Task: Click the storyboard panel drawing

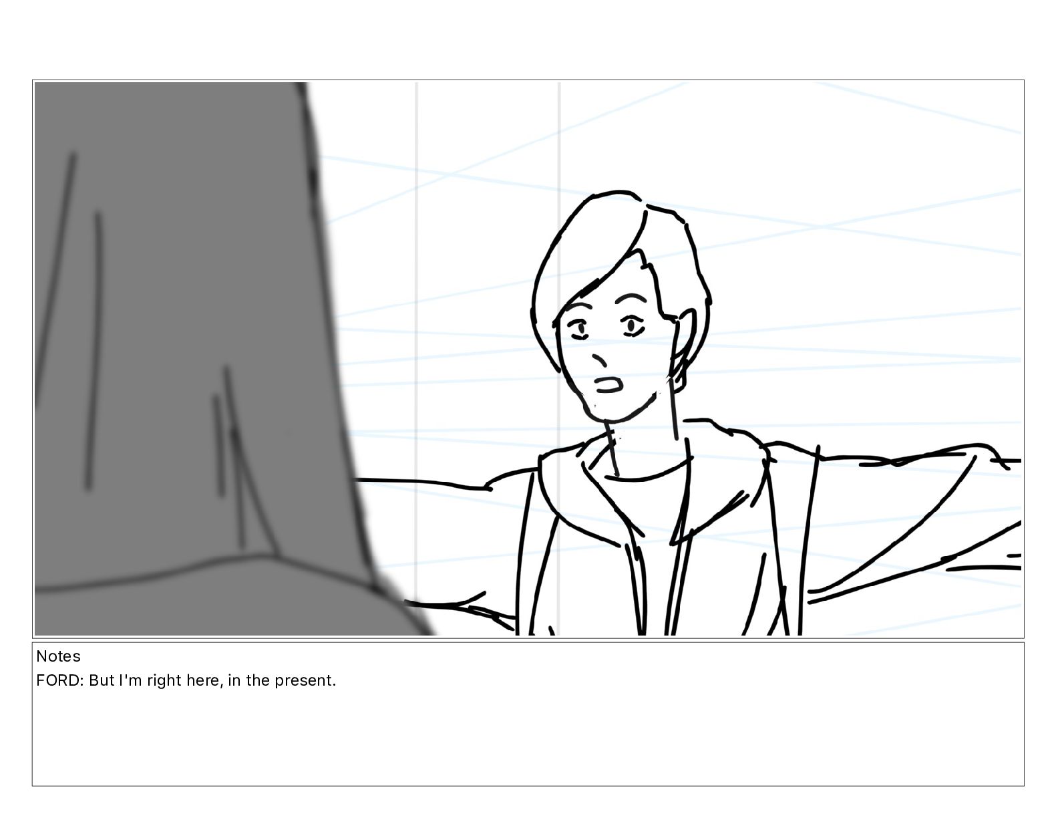Action: click(528, 359)
